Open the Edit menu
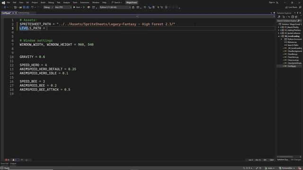Viewport: 303px width, 170px height. coord(15,2)
